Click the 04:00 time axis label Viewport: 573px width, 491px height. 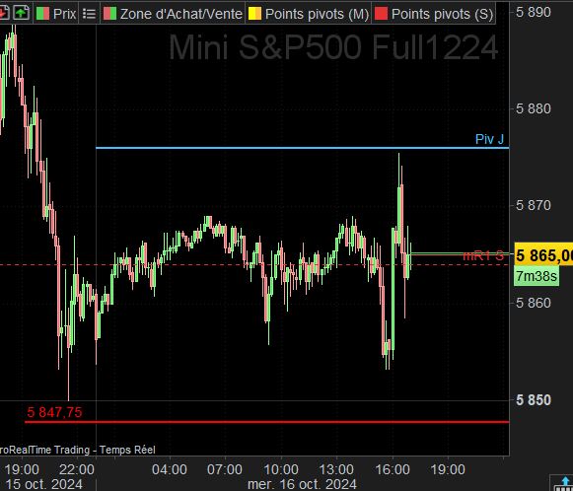[x=170, y=469]
